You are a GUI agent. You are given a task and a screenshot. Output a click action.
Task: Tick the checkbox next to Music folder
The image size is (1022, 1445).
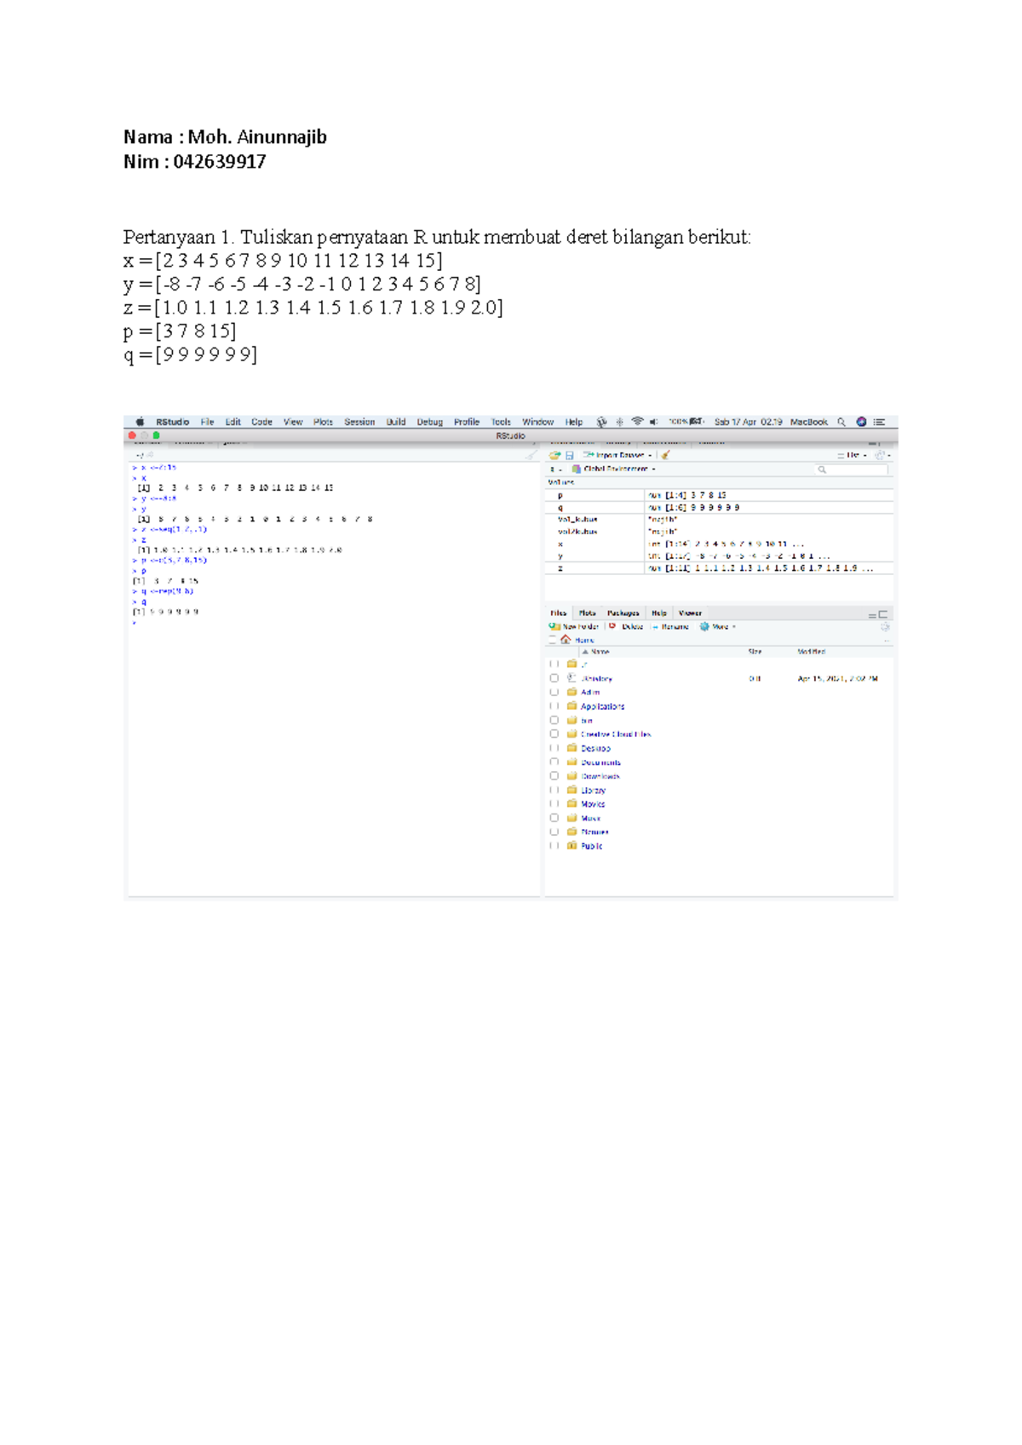pos(554,818)
